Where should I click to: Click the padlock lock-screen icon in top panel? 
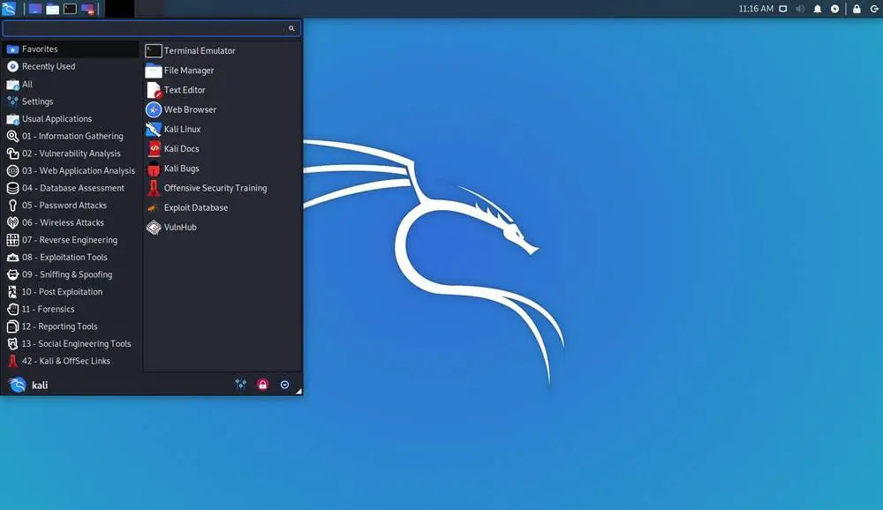(x=857, y=9)
